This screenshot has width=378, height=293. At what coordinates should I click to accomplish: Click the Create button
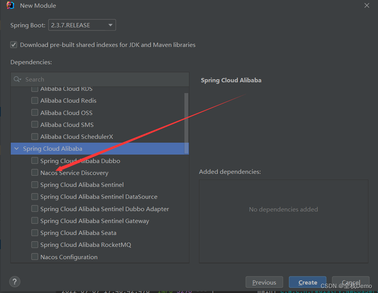click(308, 282)
